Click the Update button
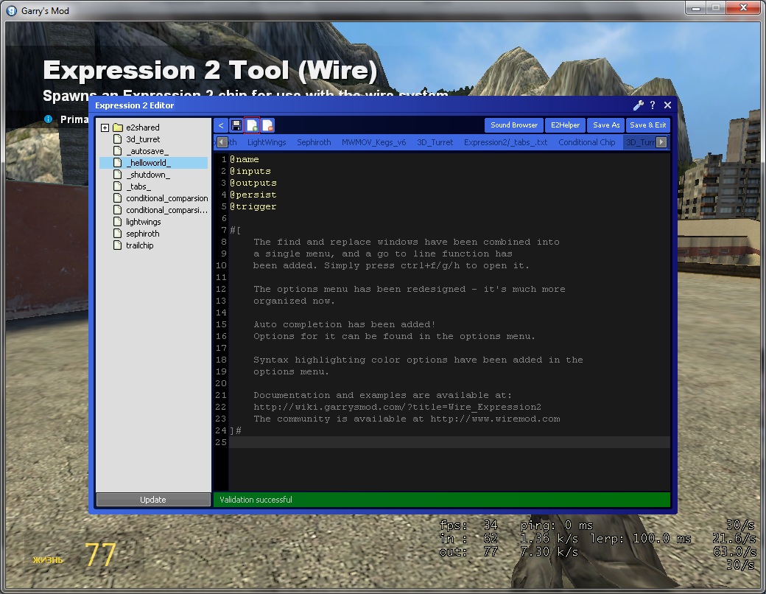The height and width of the screenshot is (594, 766). coord(153,500)
